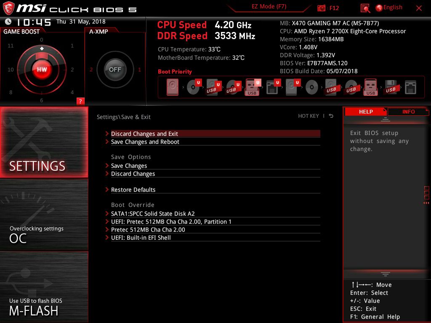Click the date Thu 31 May, 2018

tap(81, 22)
